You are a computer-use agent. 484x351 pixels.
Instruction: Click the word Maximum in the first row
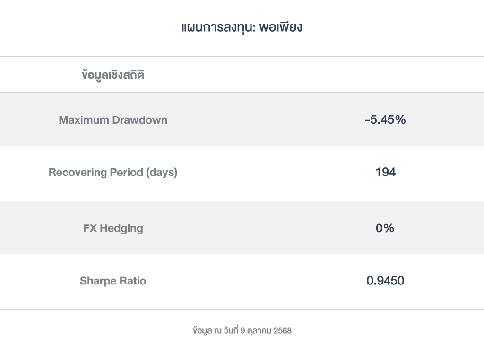pyautogui.click(x=84, y=120)
